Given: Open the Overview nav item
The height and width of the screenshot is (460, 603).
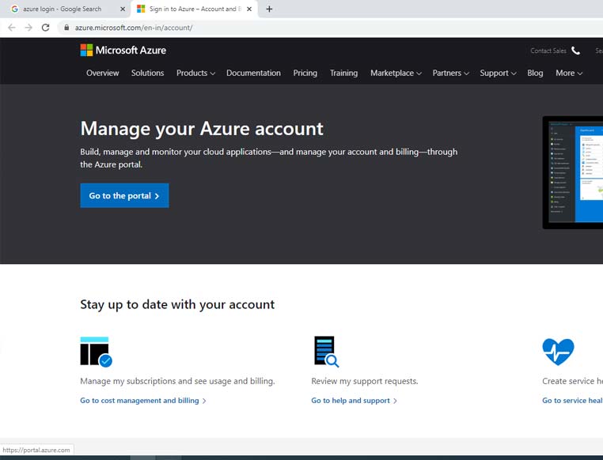Looking at the screenshot, I should pos(103,73).
